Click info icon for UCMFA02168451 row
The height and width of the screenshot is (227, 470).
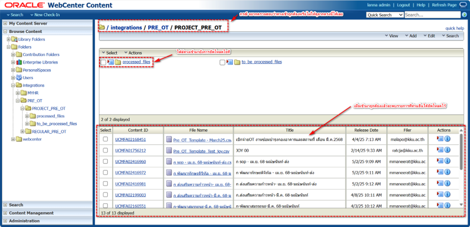[448, 139]
